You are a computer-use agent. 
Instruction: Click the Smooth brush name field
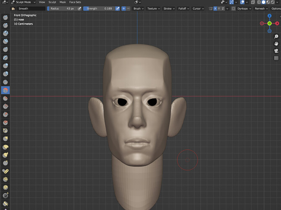pyautogui.click(x=31, y=8)
